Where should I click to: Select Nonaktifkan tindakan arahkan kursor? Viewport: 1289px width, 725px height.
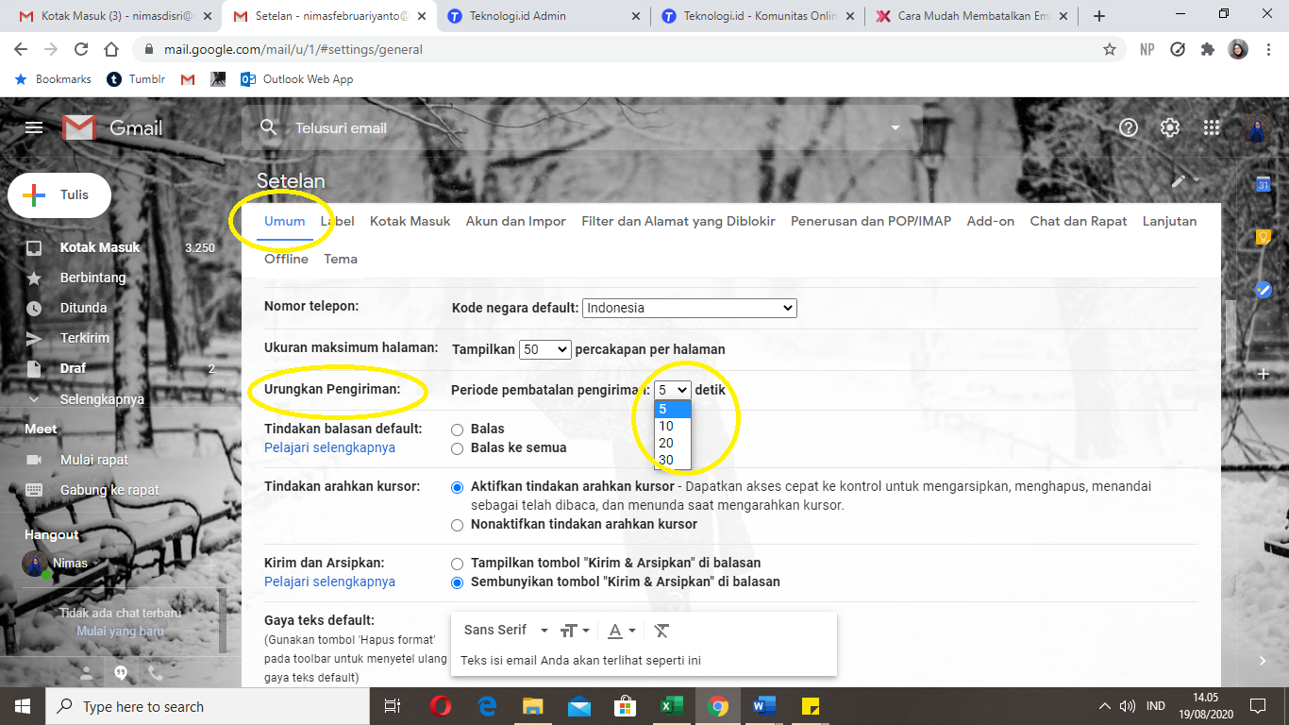(x=458, y=525)
